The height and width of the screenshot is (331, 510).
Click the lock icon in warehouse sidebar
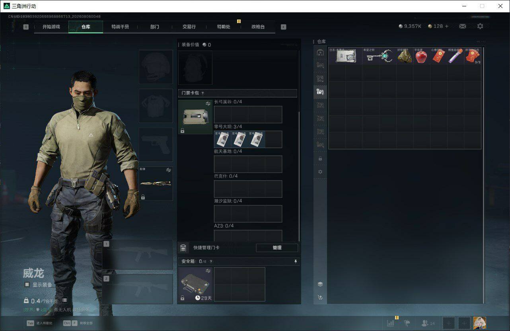(320, 158)
